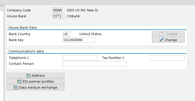
Task: Click the 'Bank Key' label
Action: click(16, 40)
